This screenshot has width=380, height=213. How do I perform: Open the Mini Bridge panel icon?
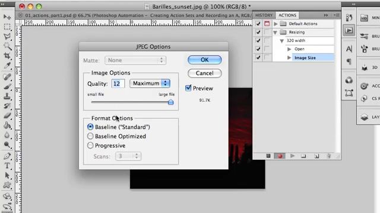click(x=364, y=18)
